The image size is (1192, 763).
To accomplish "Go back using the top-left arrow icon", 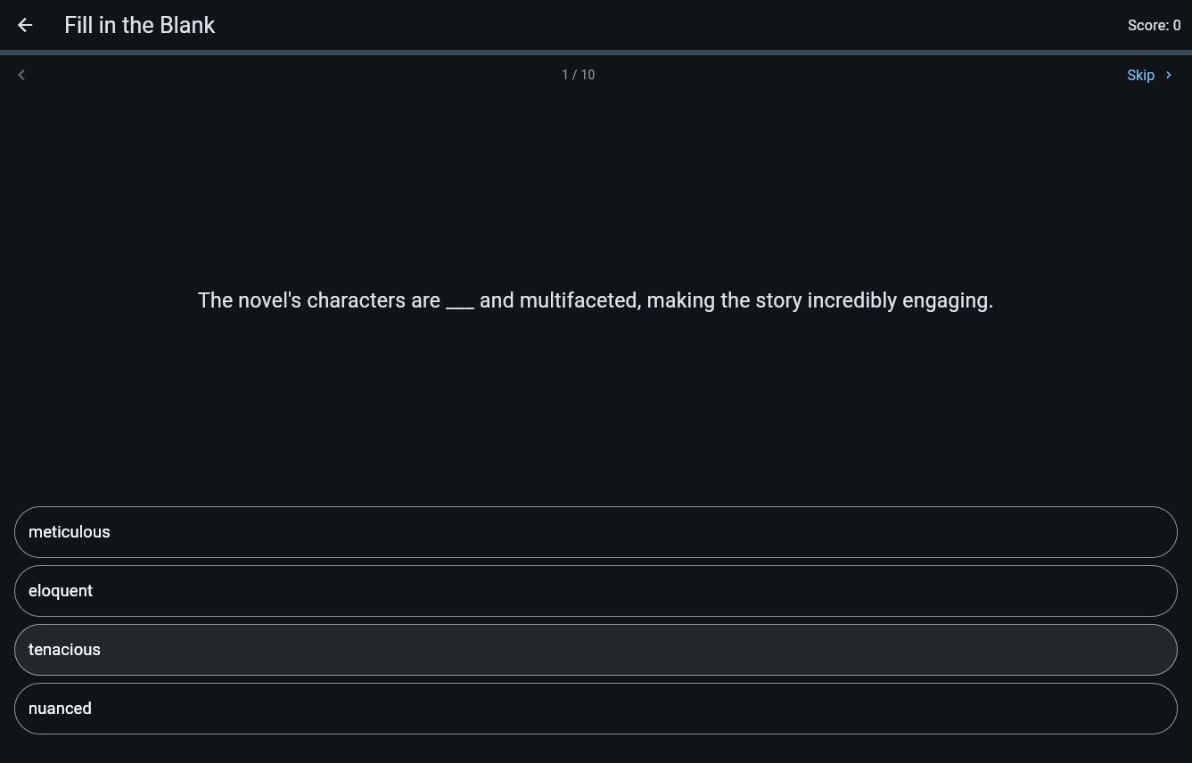I will coord(25,25).
